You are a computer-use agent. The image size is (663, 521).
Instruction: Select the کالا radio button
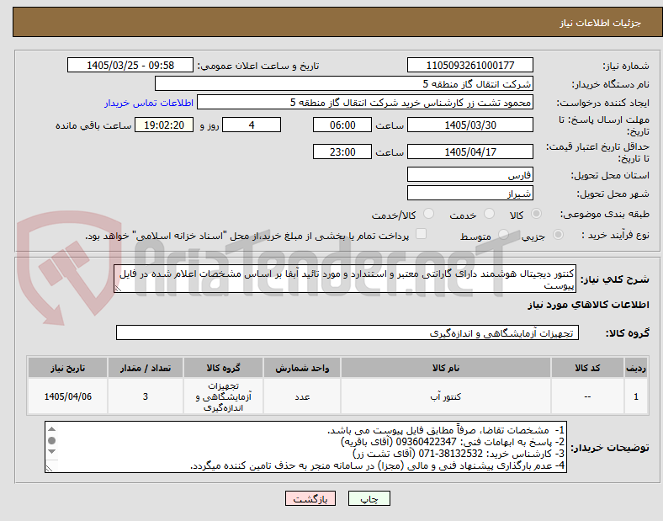tap(536, 214)
